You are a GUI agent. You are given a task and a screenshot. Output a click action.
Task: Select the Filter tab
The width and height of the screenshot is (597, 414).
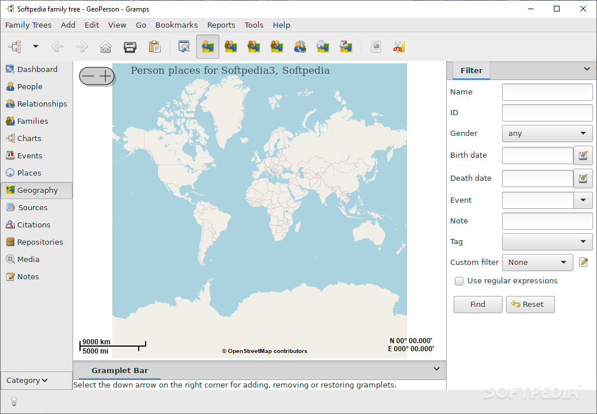coord(471,70)
